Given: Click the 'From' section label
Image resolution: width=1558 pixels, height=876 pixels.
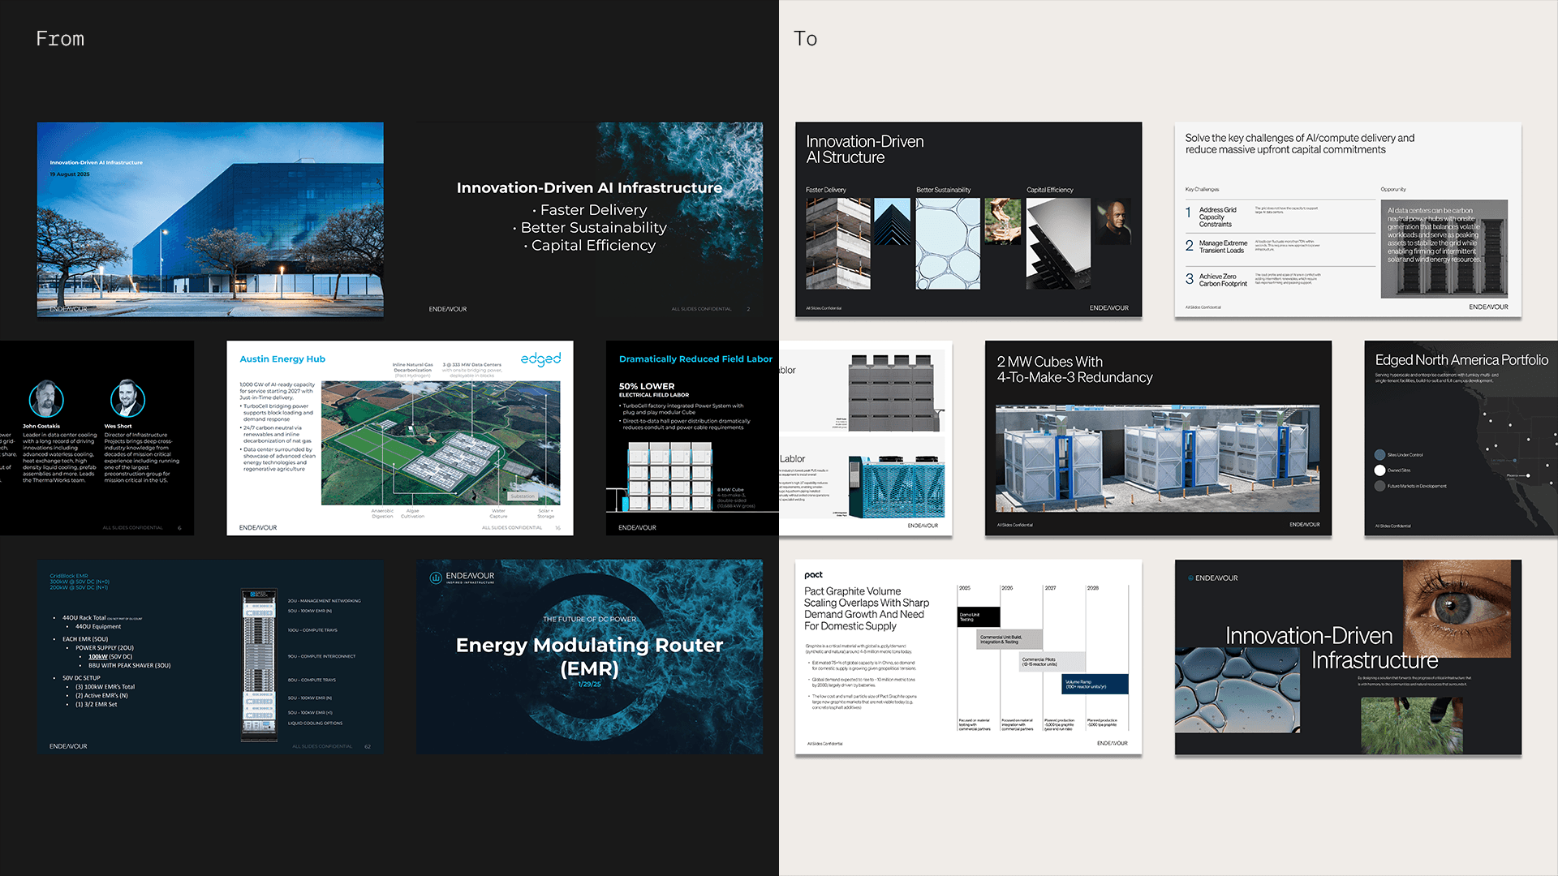Looking at the screenshot, I should pos(60,39).
